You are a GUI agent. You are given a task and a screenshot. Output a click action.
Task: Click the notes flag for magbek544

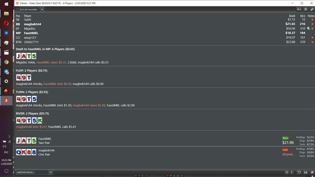pyautogui.click(x=312, y=24)
